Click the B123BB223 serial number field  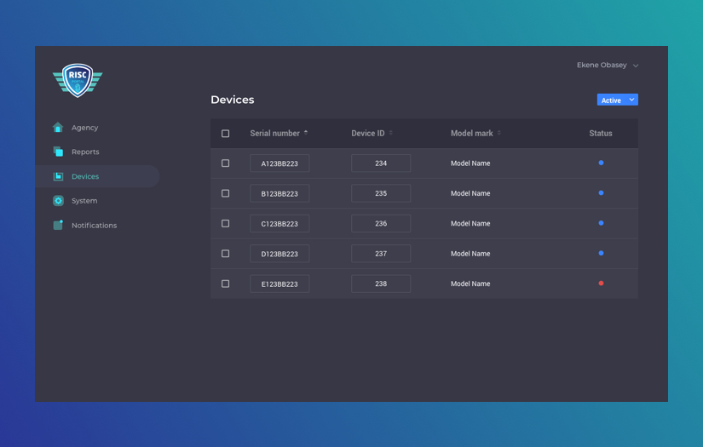(279, 193)
